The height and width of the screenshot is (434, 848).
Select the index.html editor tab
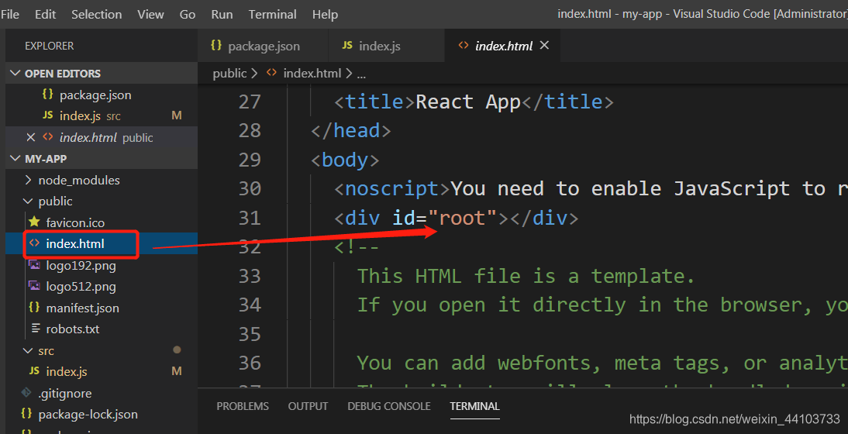point(504,46)
